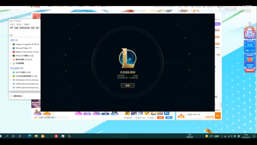Open the blue 背包 backpack button
The width and height of the screenshot is (257, 145).
point(169,118)
